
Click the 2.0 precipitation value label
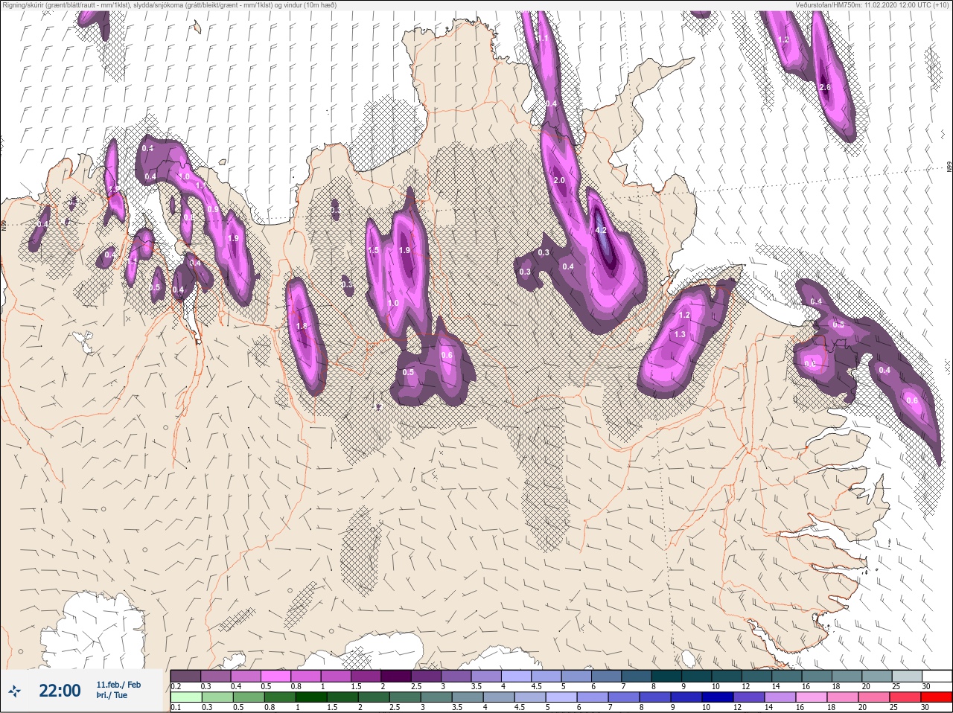pos(560,181)
